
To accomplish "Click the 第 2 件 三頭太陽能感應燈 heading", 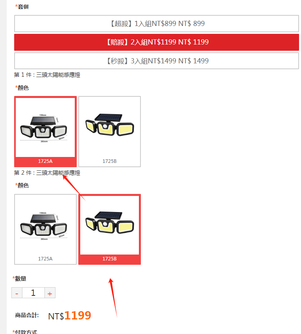I will pos(47,173).
